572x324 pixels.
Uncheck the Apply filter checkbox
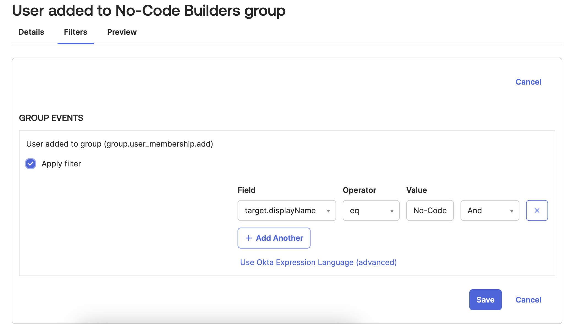(31, 164)
